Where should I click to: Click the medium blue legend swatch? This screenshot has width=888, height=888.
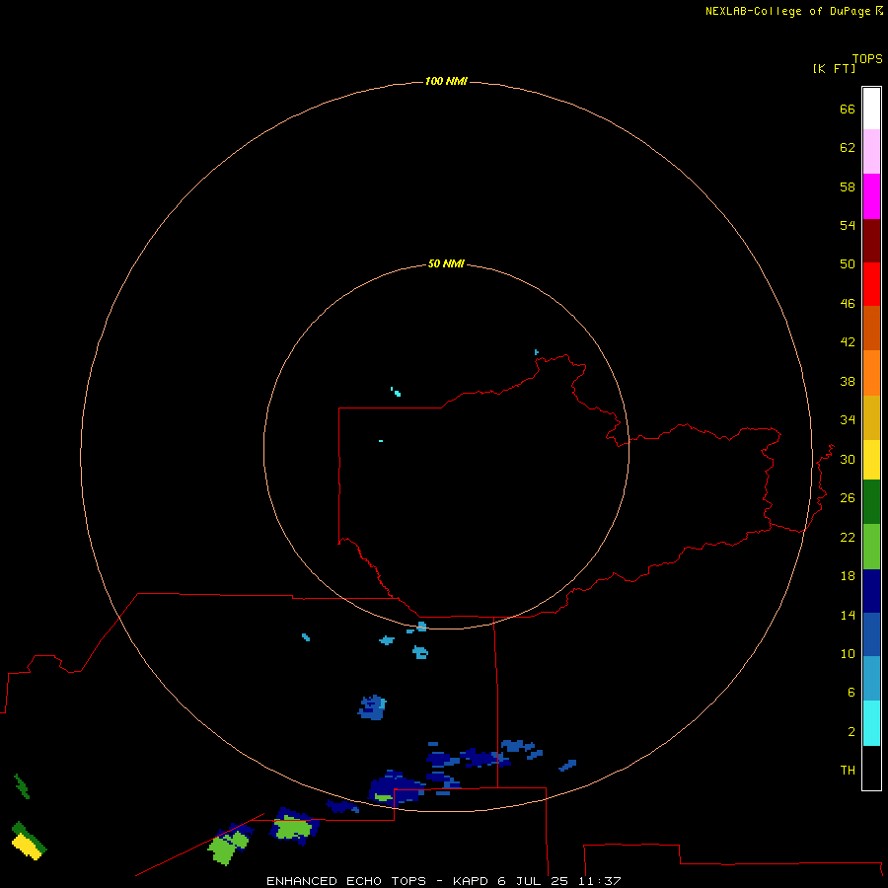tap(871, 634)
